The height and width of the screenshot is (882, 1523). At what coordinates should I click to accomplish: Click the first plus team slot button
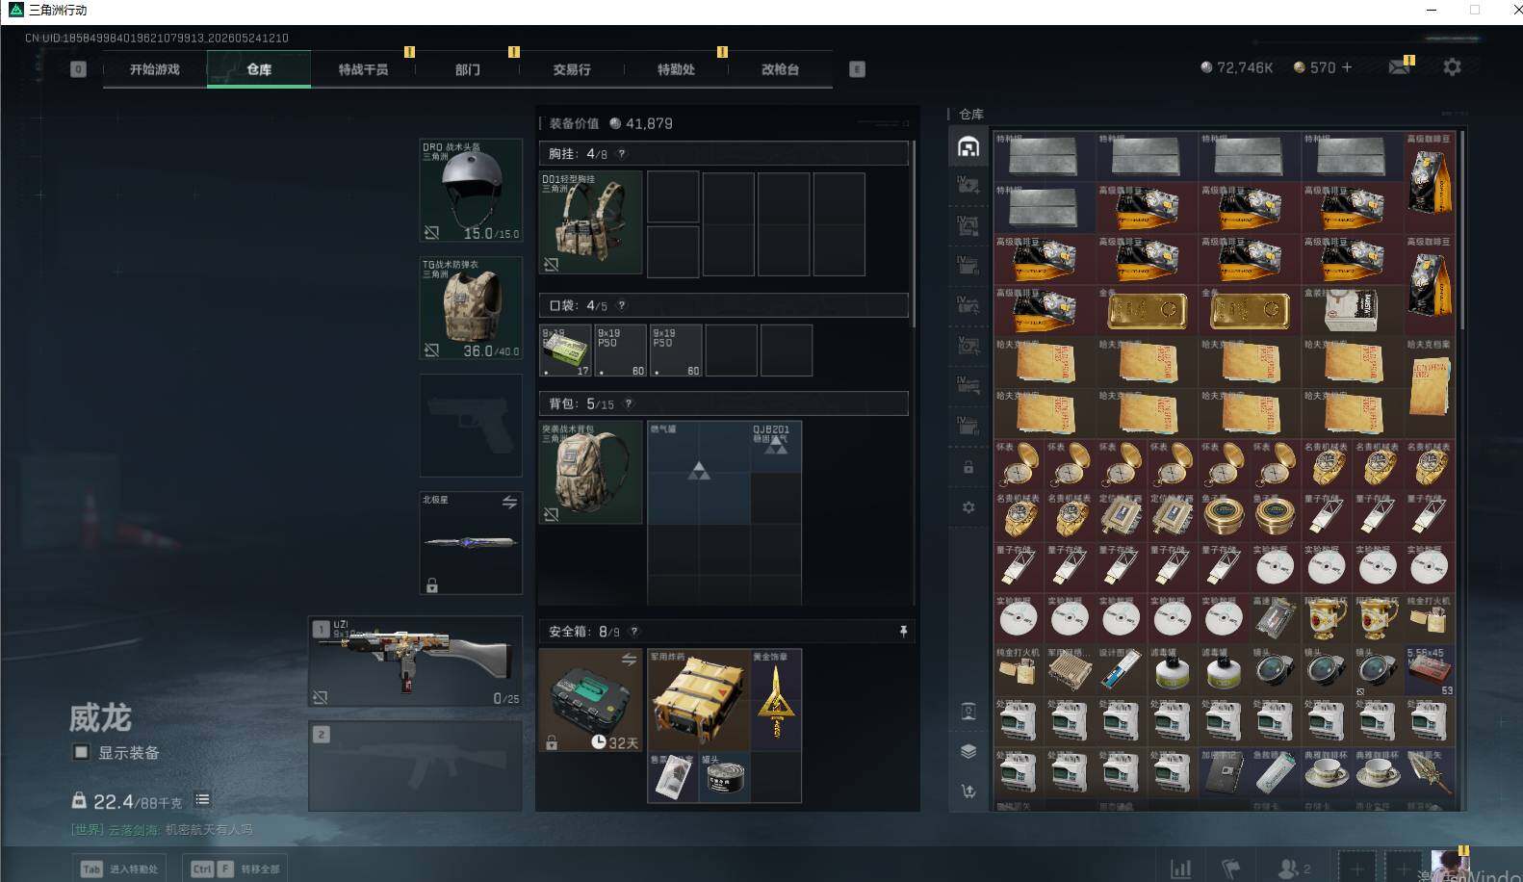click(1357, 868)
